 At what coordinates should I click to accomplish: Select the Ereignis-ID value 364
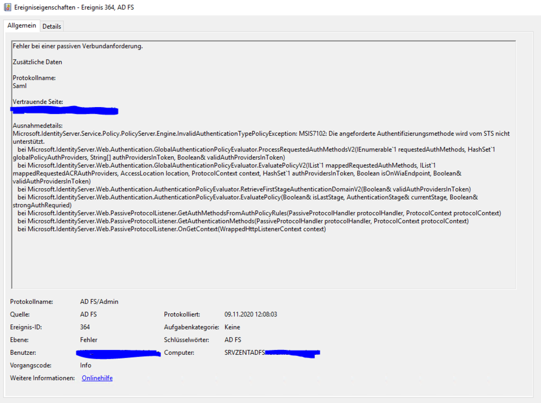pos(85,327)
